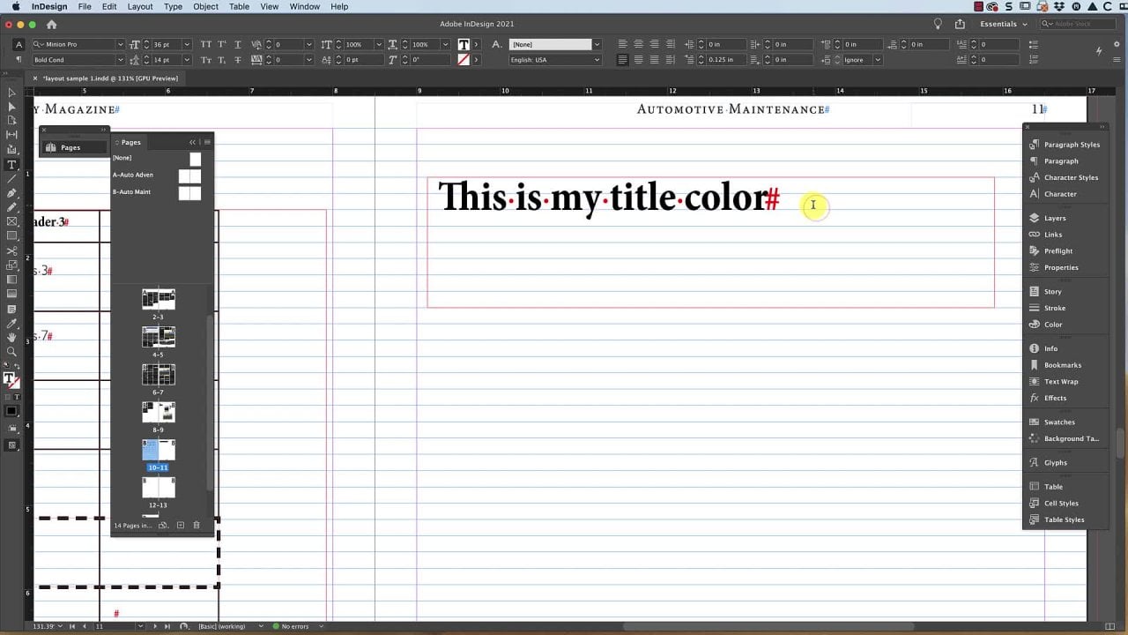The width and height of the screenshot is (1128, 635).
Task: Collapse the Pages panel with double chevron
Action: point(192,142)
